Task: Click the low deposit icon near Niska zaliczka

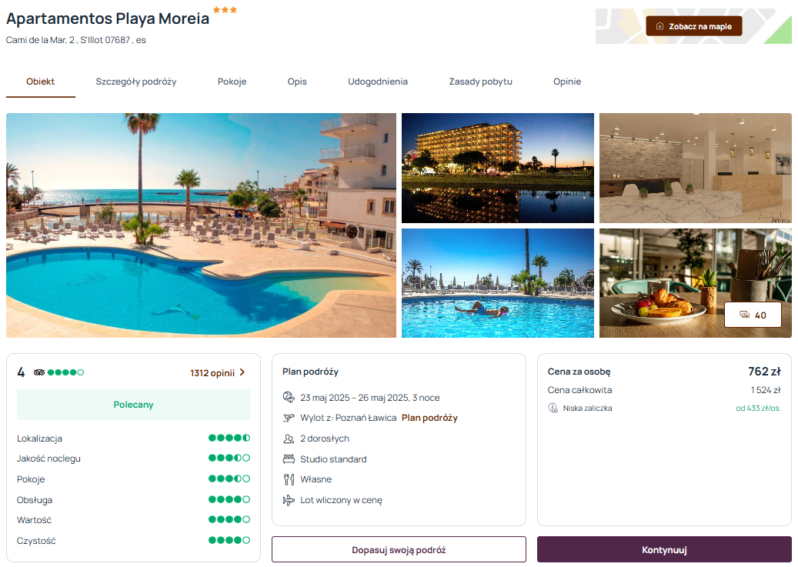Action: pos(553,409)
